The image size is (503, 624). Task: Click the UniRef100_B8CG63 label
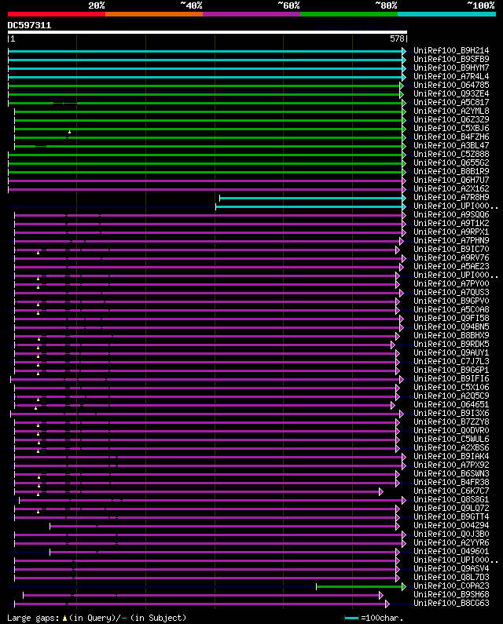pos(451,604)
